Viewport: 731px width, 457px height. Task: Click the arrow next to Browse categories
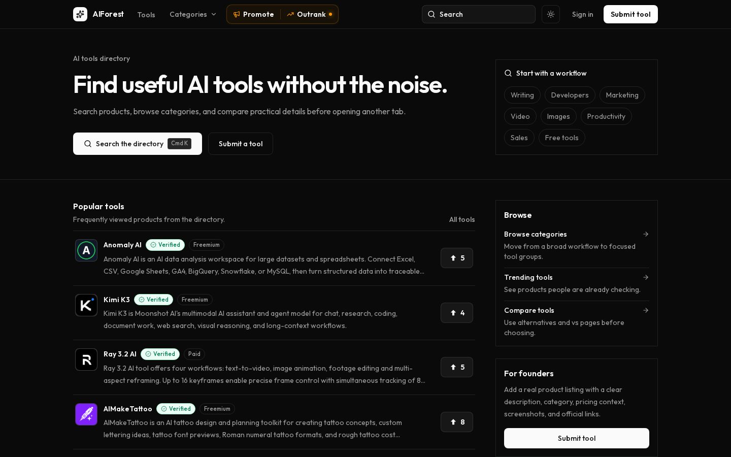click(646, 234)
